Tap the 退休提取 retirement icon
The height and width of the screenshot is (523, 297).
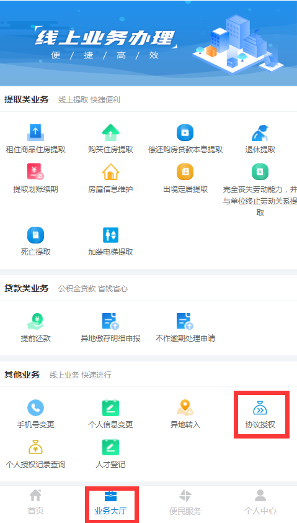pyautogui.click(x=260, y=132)
